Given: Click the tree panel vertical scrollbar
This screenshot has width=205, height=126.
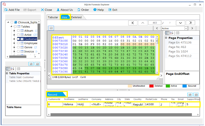Looking at the screenshot, I should coord(39,31).
